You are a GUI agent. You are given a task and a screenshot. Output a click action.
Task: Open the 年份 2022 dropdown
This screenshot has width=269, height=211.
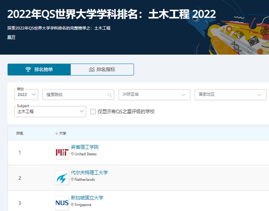(x=26, y=95)
